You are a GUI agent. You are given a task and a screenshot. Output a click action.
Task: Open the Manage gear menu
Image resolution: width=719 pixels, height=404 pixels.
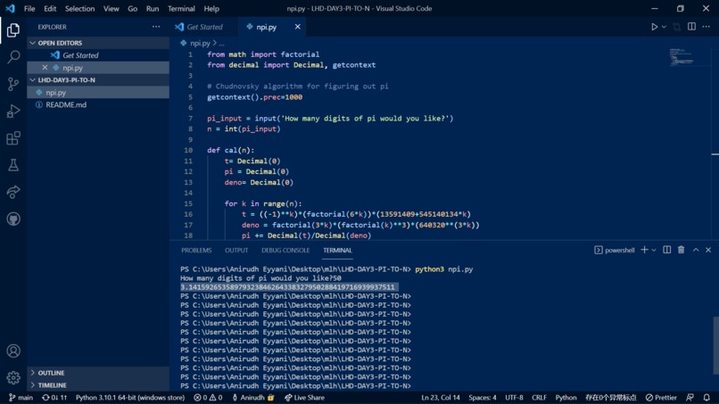[13, 377]
